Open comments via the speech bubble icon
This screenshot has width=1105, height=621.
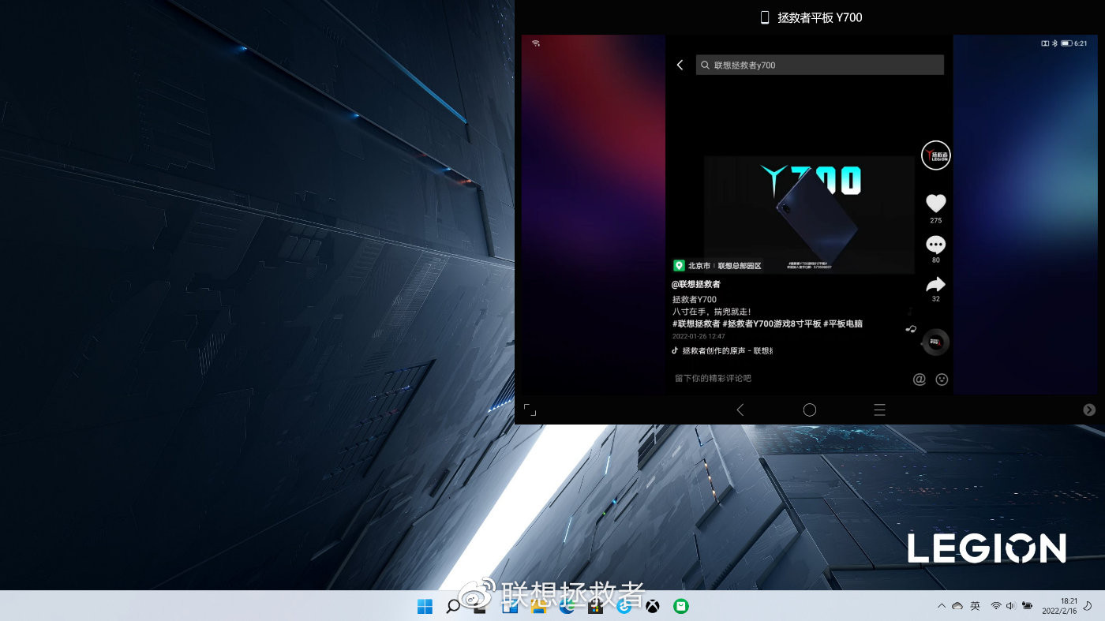coord(936,245)
